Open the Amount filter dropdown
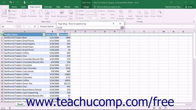Viewport: 196px width, 110px height. click(x=69, y=35)
